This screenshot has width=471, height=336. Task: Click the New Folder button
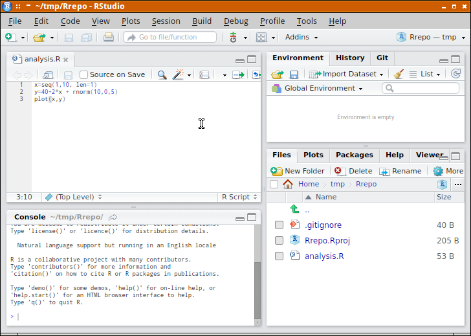tap(298, 171)
